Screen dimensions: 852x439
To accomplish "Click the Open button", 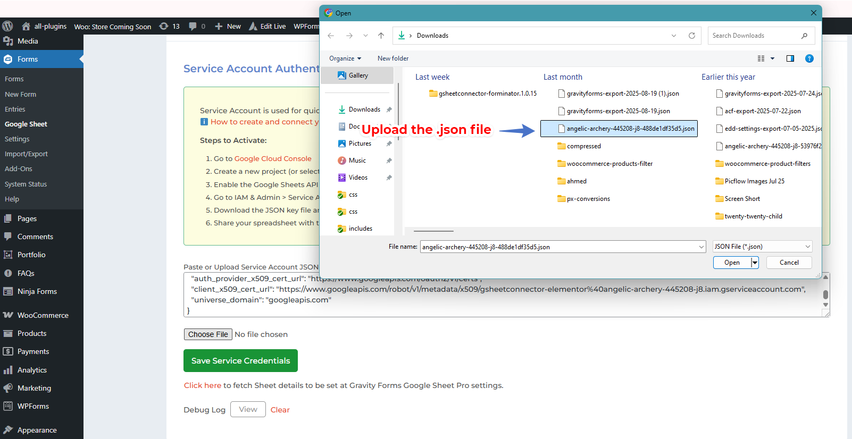I will pos(732,263).
